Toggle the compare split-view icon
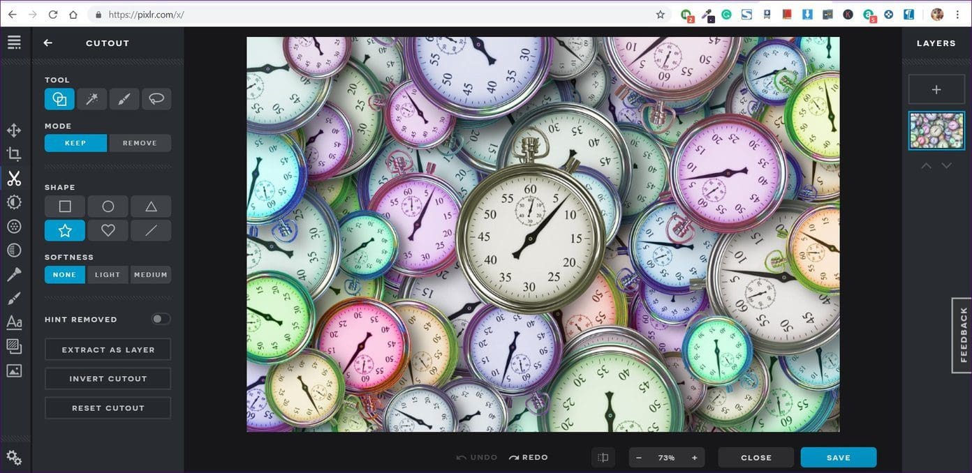 click(604, 458)
